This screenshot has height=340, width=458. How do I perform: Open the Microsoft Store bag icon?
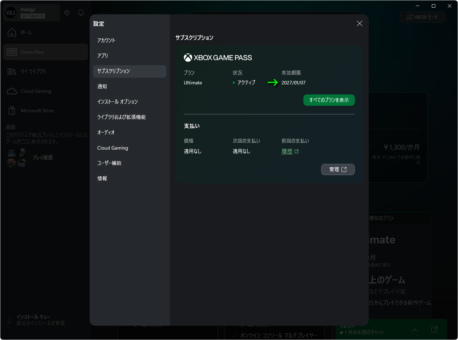click(12, 111)
